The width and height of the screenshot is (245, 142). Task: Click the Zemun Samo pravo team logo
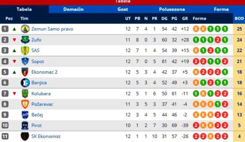pos(25,29)
